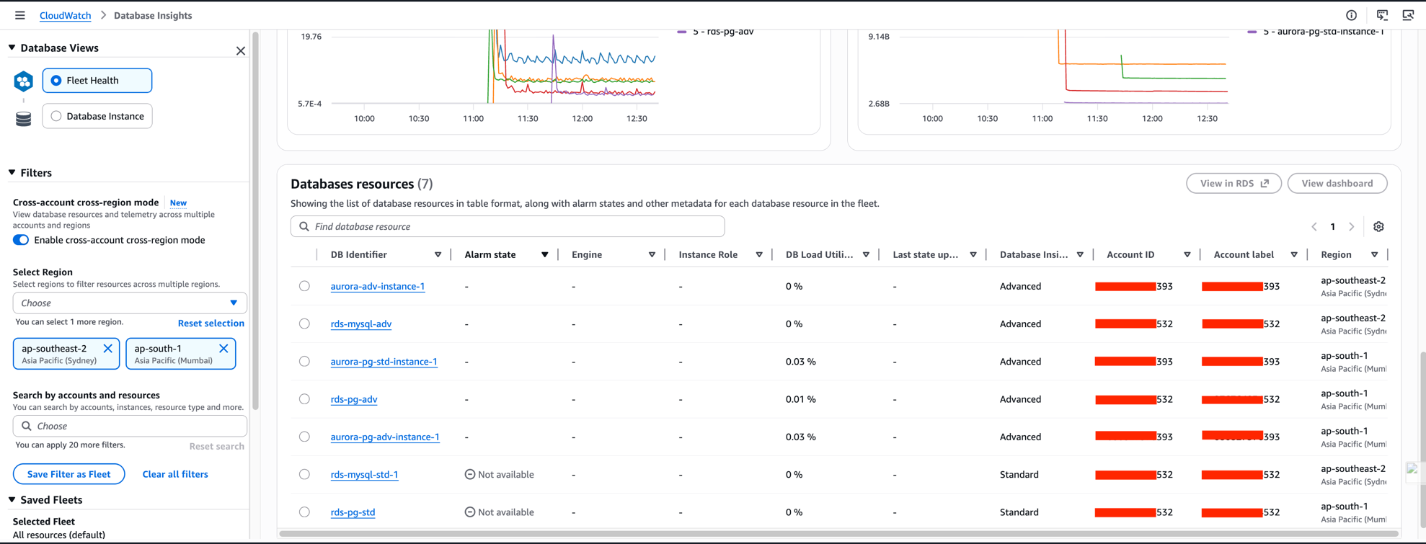
Task: Click the Find database resource search field
Action: (x=508, y=226)
